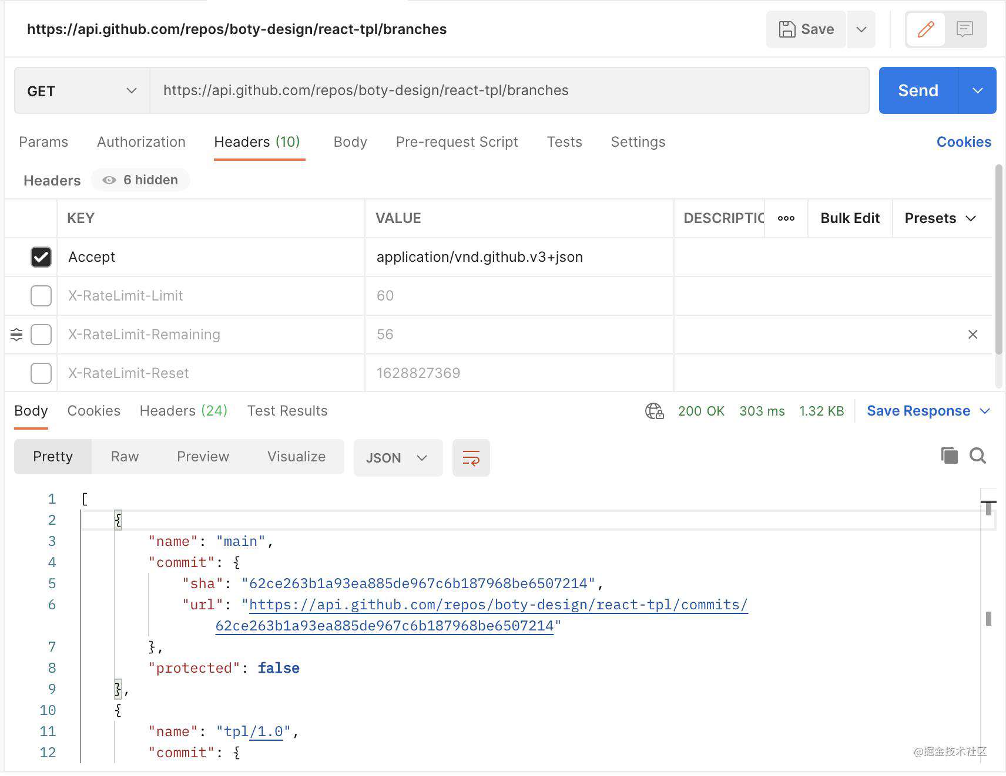Click the protected false value
Image resolution: width=1006 pixels, height=776 pixels.
pos(279,668)
